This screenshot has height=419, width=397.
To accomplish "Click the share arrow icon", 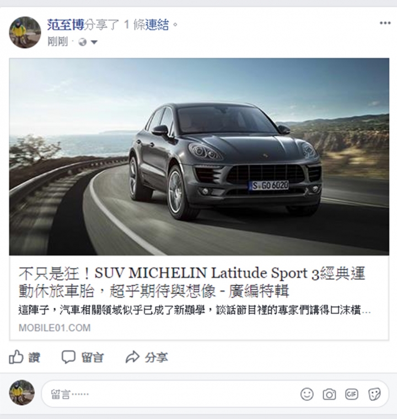I will point(132,357).
